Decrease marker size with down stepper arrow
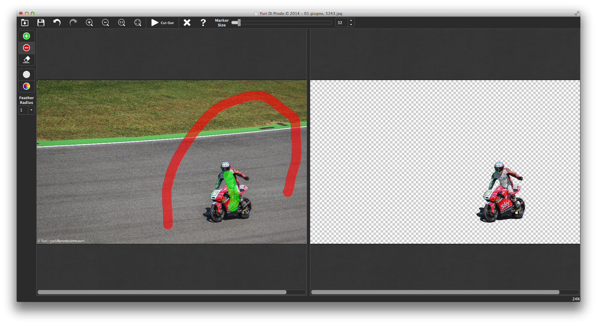This screenshot has height=325, width=597. pyautogui.click(x=351, y=25)
